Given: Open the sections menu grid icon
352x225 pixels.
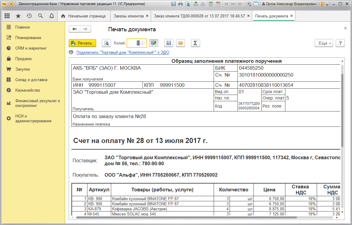Looking at the screenshot, I should coord(7,16).
